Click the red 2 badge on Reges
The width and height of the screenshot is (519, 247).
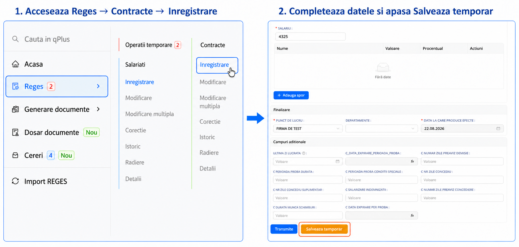click(51, 86)
